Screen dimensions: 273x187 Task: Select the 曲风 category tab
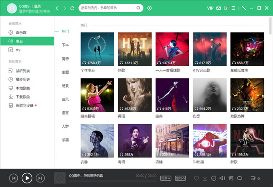tap(65, 99)
